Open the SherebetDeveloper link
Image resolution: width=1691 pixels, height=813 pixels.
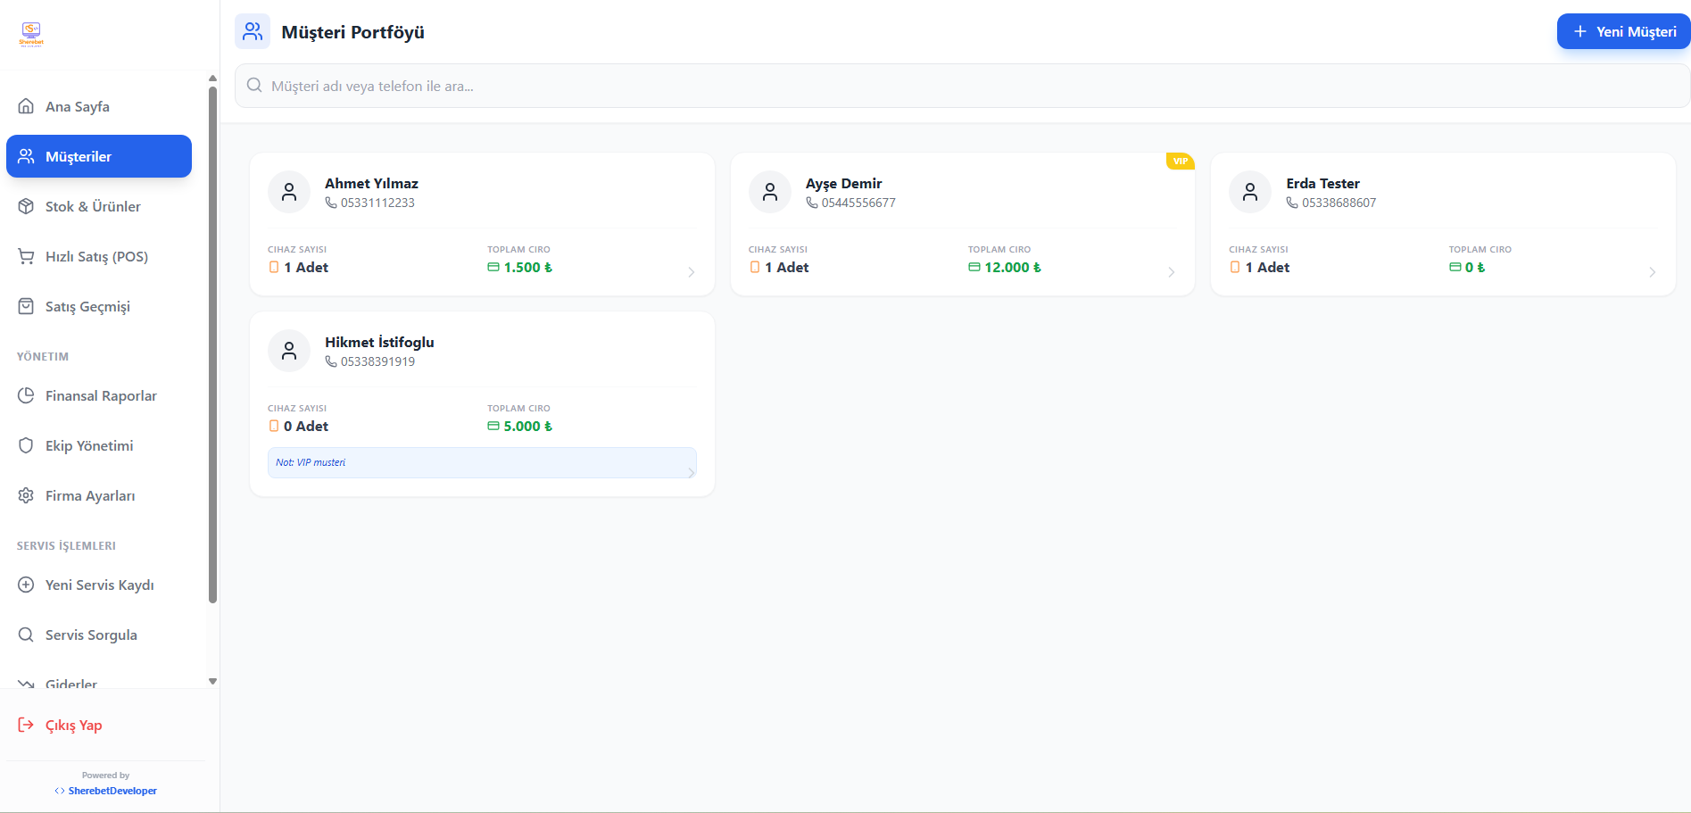[112, 791]
